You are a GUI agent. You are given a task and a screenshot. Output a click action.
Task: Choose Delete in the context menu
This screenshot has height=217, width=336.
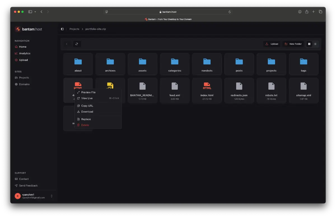[x=85, y=125]
